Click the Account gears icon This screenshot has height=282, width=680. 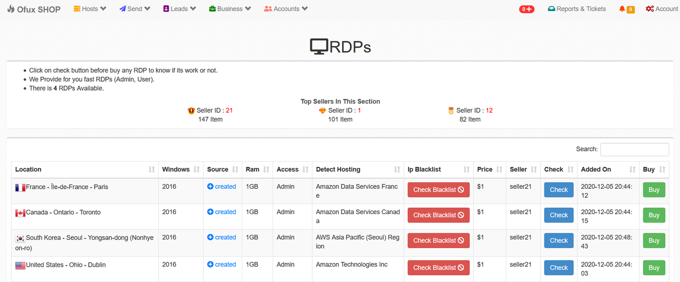click(650, 9)
